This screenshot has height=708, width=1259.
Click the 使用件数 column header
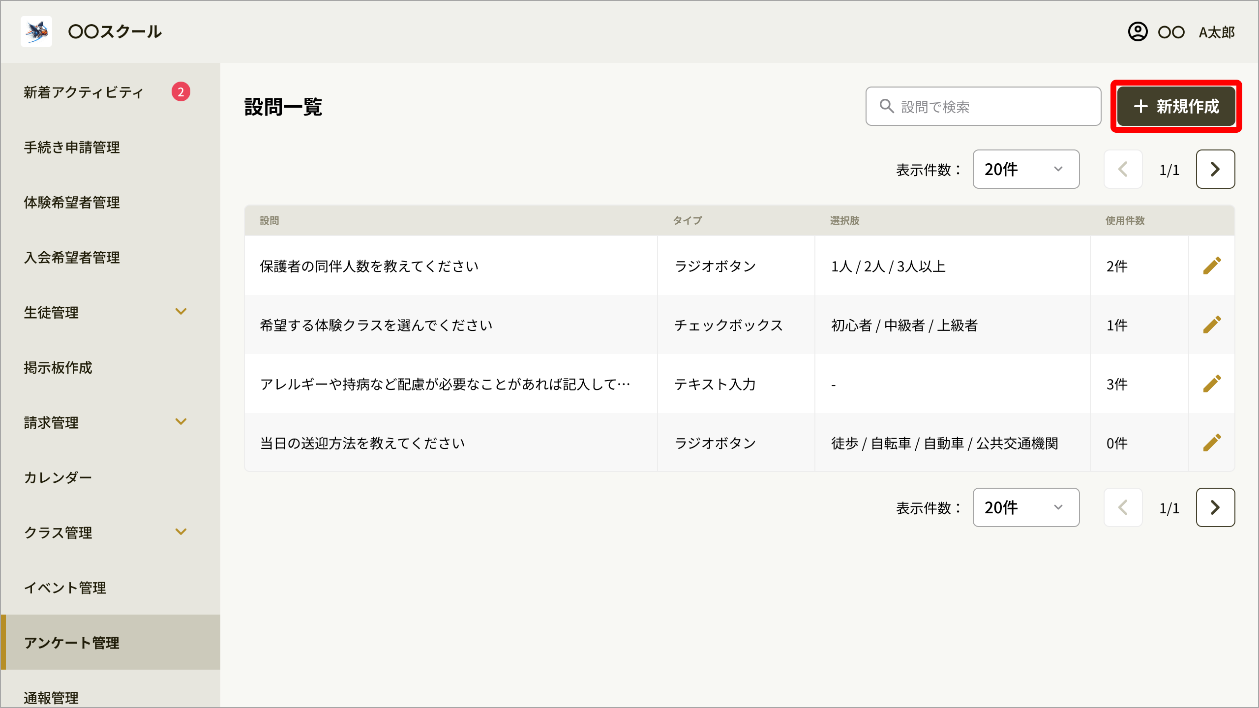[x=1125, y=221]
